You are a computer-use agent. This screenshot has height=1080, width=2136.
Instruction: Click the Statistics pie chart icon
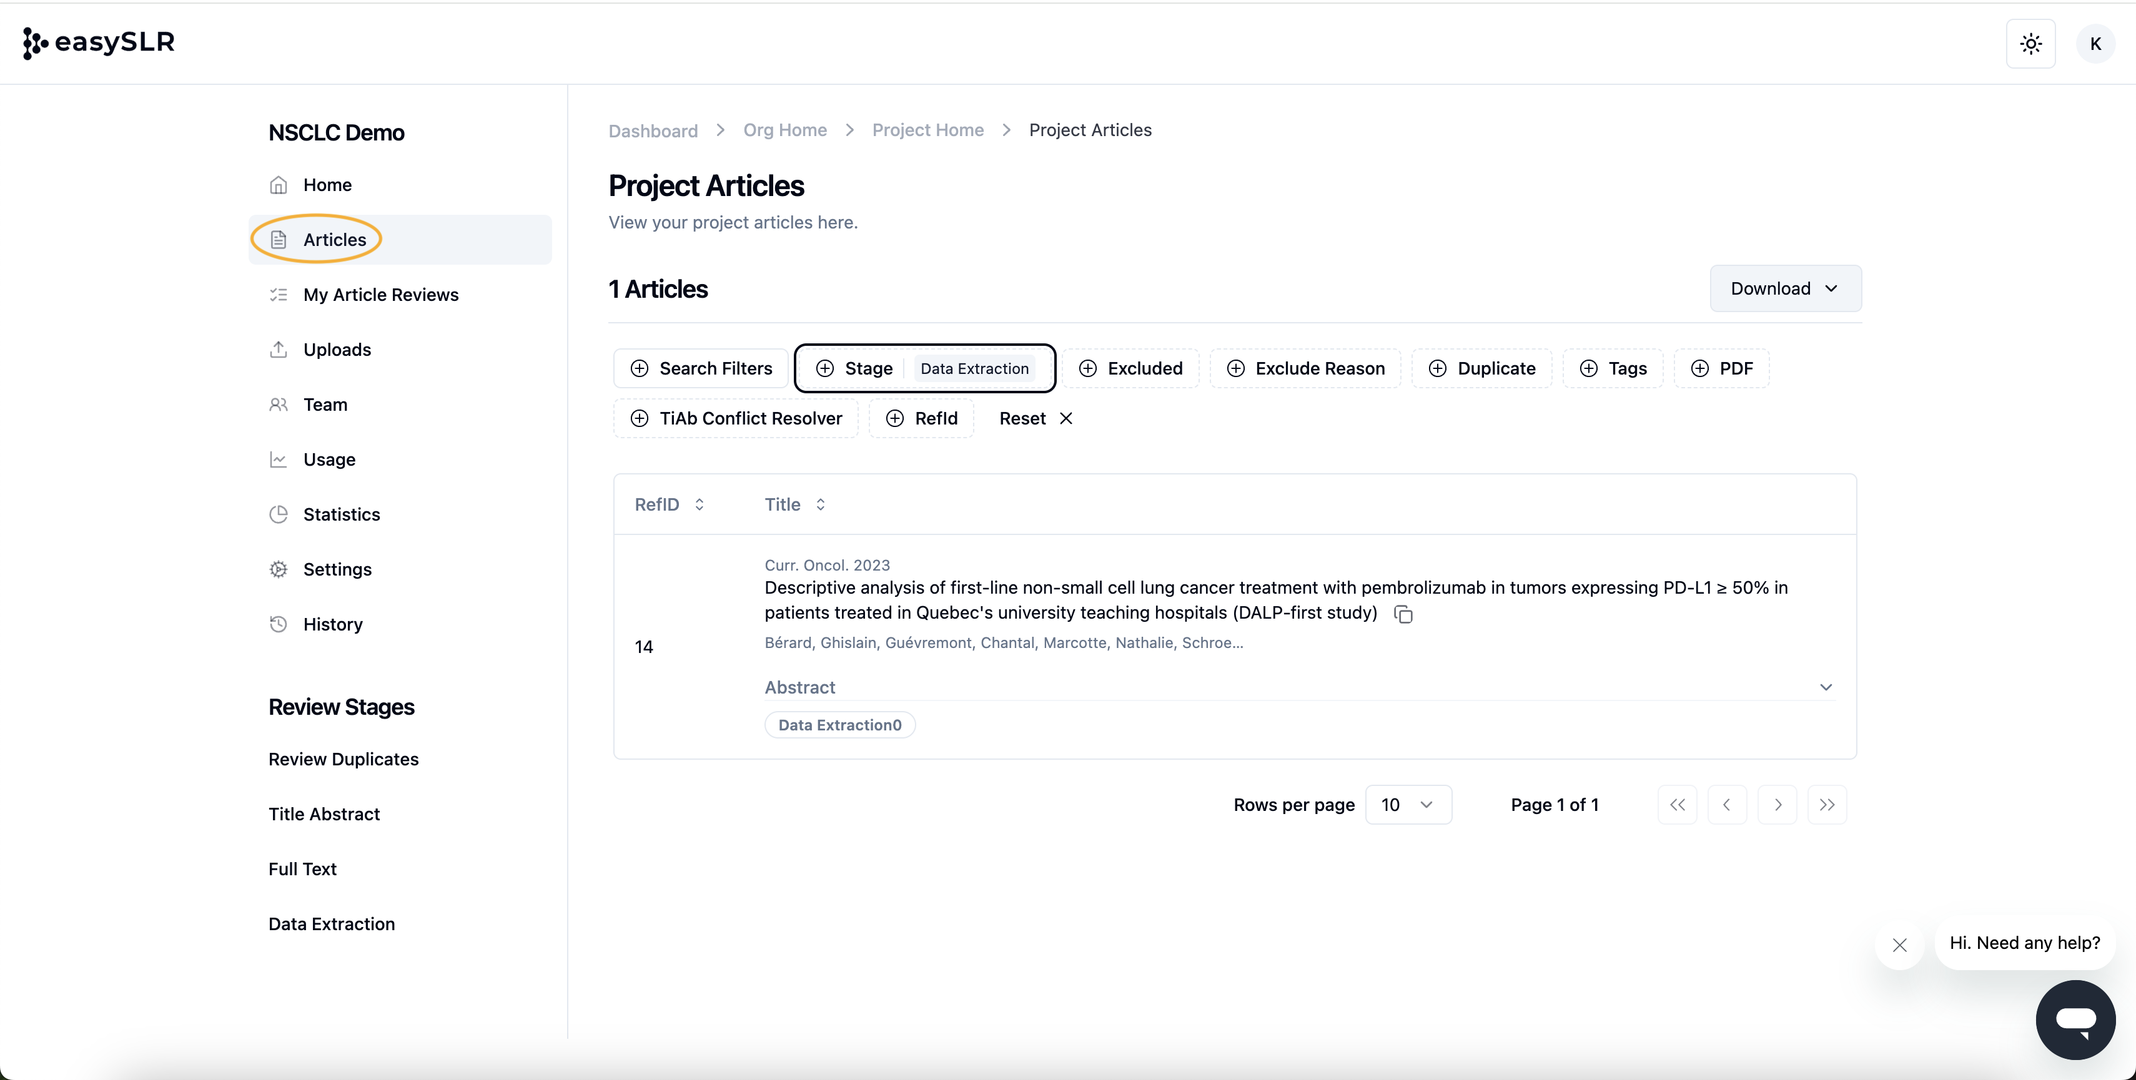[279, 514]
